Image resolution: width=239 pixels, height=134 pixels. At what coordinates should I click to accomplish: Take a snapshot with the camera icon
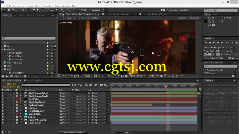coord(96,76)
